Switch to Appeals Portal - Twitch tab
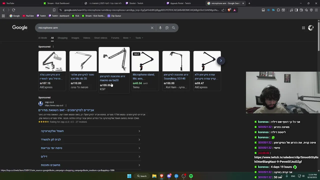Viewport: 320px width, 180px height. point(184,3)
